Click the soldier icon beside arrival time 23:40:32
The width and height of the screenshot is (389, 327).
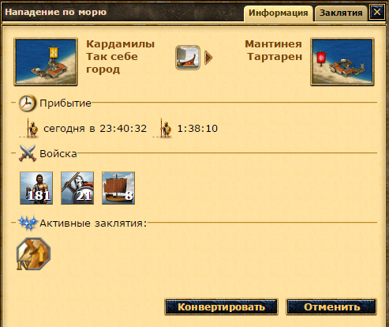click(x=32, y=128)
